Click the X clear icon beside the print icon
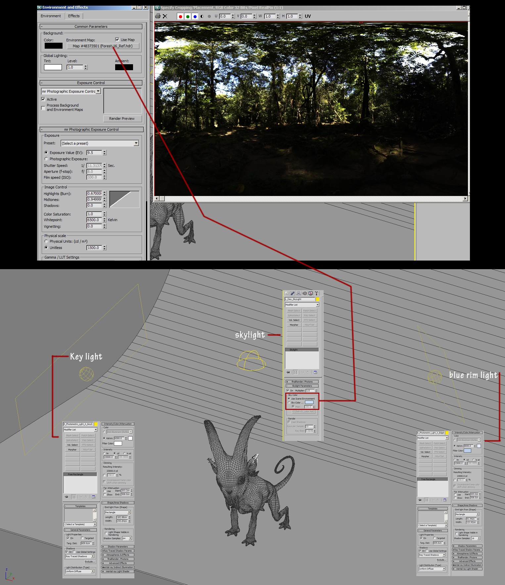The width and height of the screenshot is (505, 585). point(165,16)
